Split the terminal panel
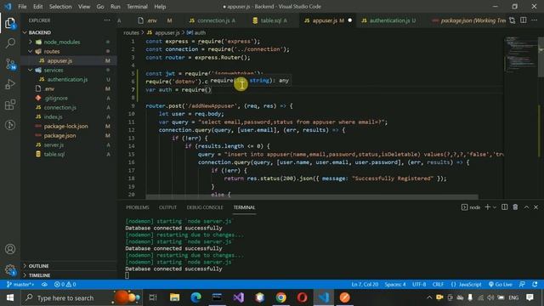This screenshot has height=306, width=544. coord(504,207)
